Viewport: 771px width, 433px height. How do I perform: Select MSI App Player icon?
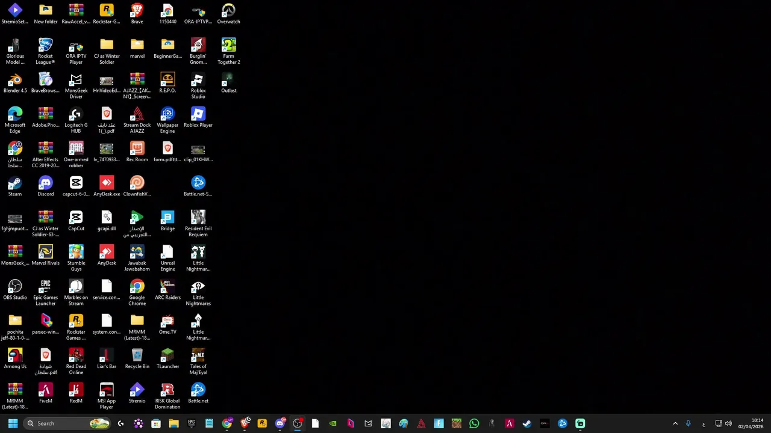107,396
